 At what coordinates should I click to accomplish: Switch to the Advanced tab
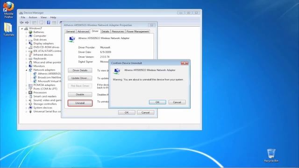[x=83, y=31]
